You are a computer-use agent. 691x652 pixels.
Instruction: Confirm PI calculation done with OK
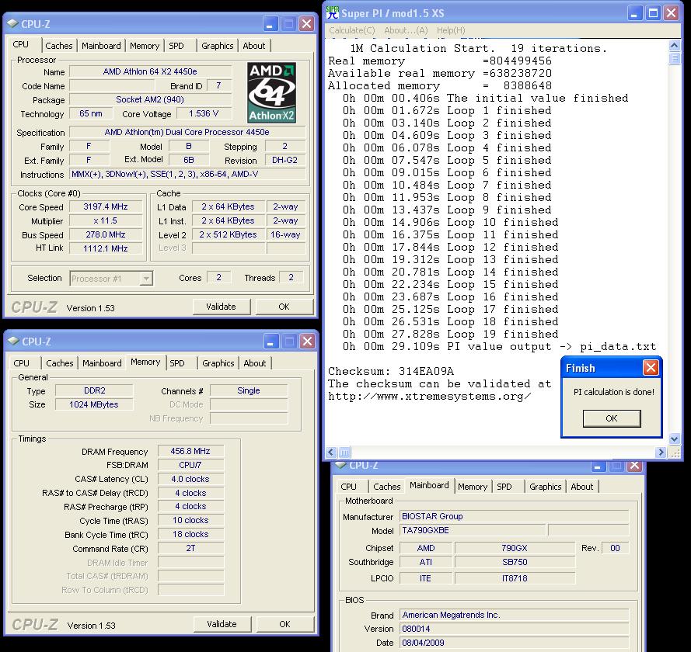click(611, 418)
